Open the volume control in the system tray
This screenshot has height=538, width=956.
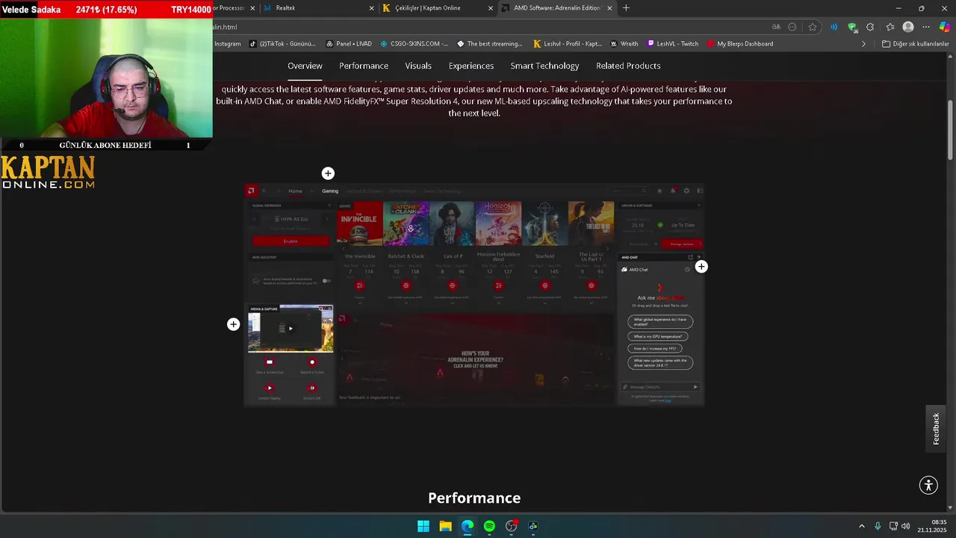tap(906, 526)
